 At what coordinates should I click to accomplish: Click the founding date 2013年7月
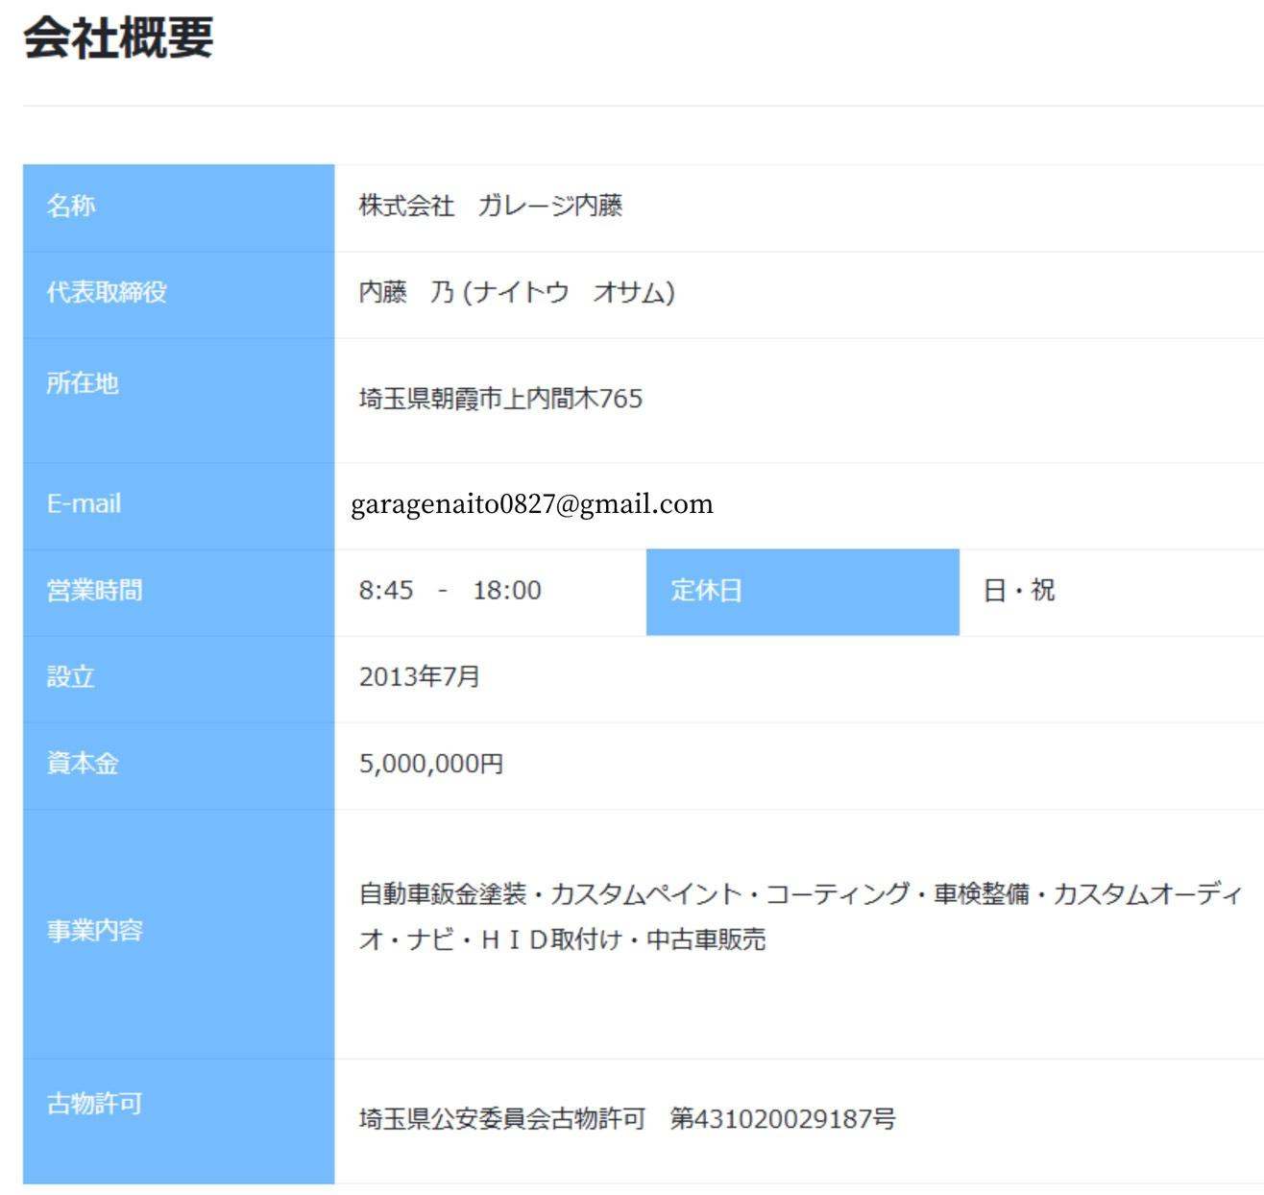point(419,676)
